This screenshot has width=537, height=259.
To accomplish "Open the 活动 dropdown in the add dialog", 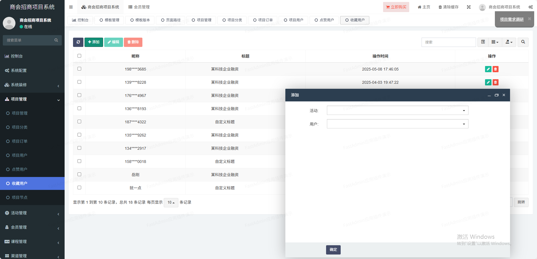I will [x=397, y=110].
